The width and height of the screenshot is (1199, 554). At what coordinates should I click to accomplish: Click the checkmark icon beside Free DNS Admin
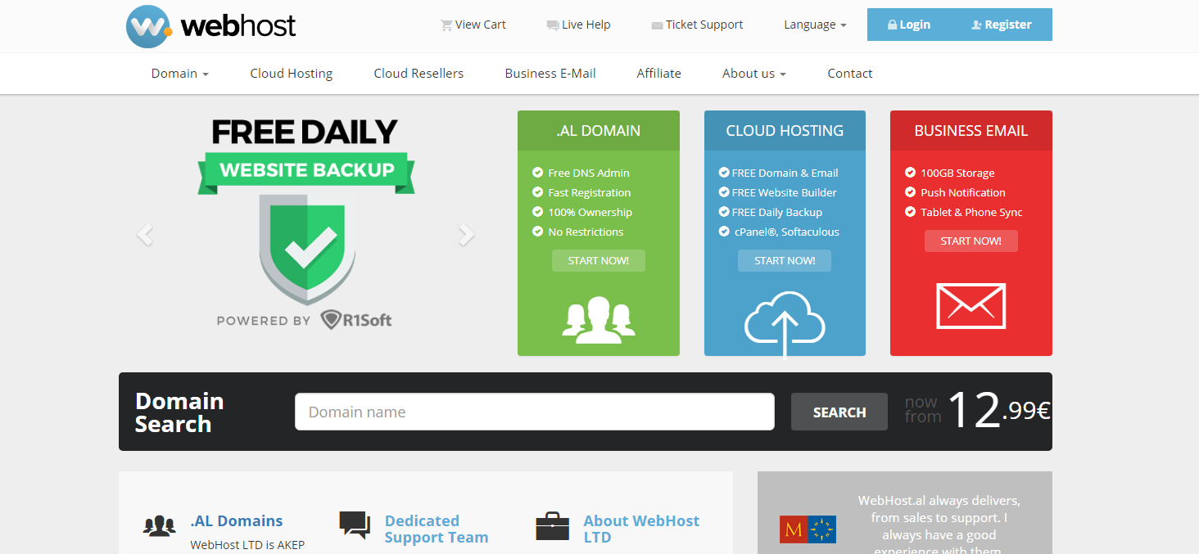(538, 173)
